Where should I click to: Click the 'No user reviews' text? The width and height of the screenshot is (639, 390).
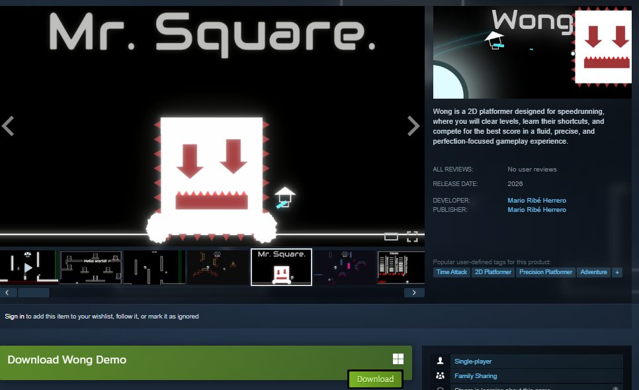click(532, 170)
